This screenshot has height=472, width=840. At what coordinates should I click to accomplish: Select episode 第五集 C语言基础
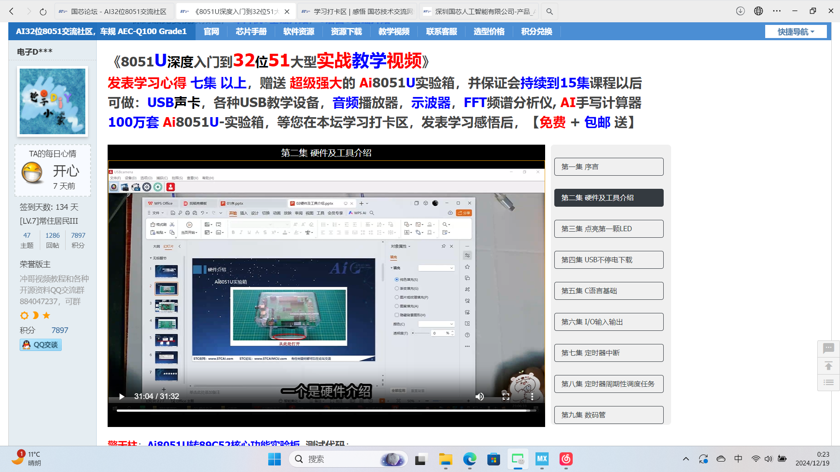click(609, 291)
